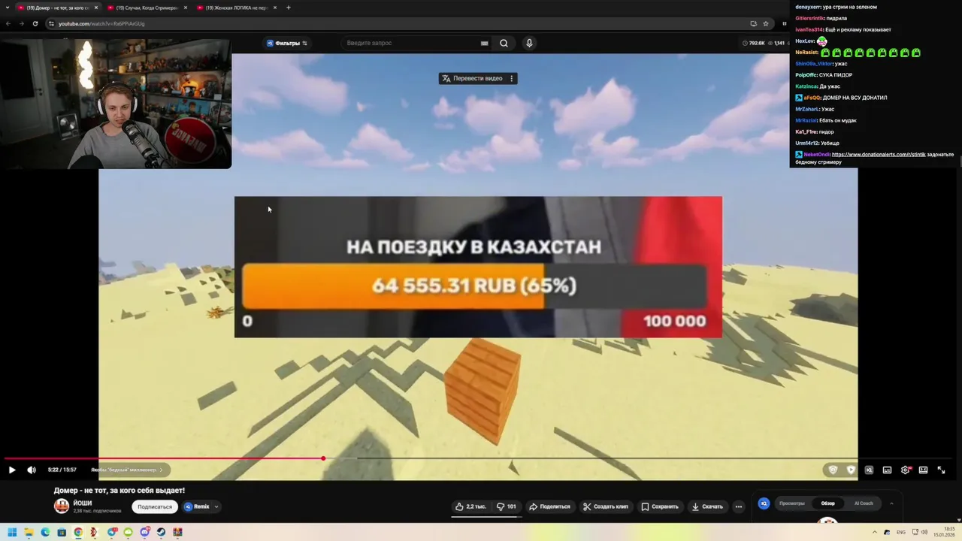Click chat username denayxerr
Screen dimensions: 962x541
point(809,7)
